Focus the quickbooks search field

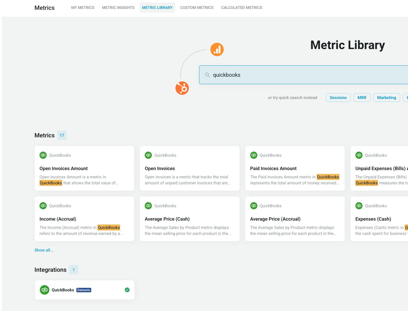(303, 75)
